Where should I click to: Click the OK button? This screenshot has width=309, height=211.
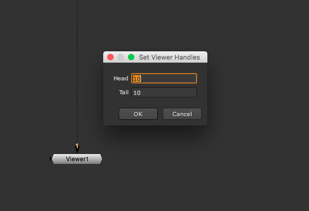click(138, 114)
